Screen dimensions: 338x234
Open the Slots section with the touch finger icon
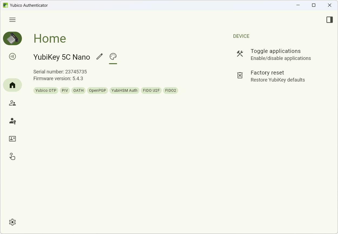coord(12,157)
